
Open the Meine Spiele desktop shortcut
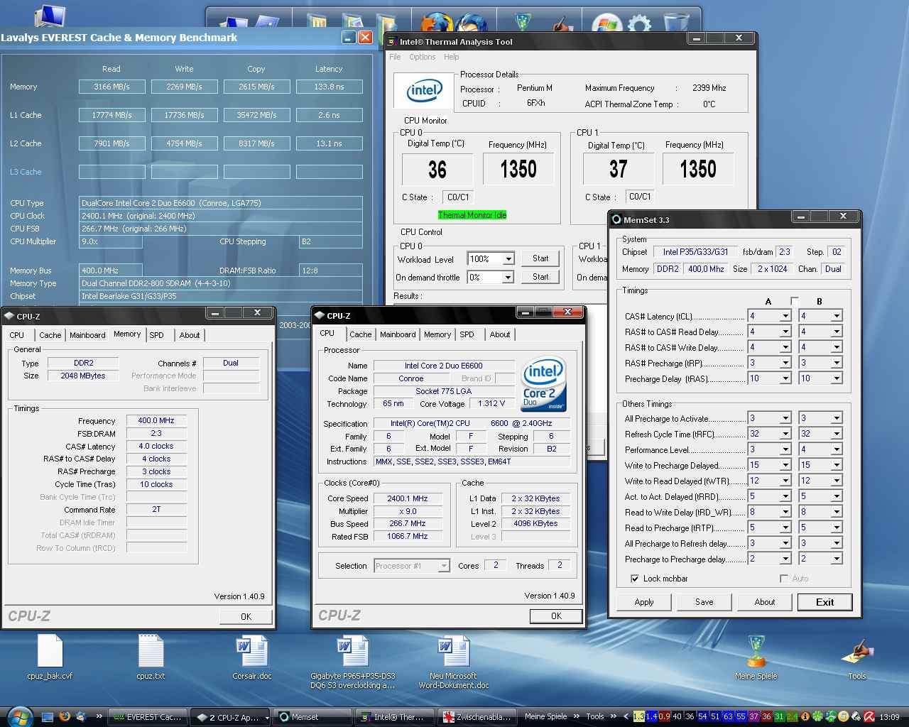click(x=756, y=657)
